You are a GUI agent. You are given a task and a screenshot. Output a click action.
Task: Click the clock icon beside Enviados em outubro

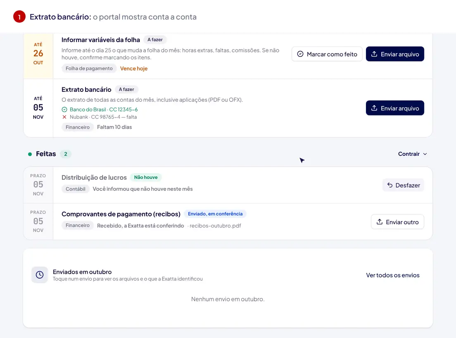tap(40, 275)
